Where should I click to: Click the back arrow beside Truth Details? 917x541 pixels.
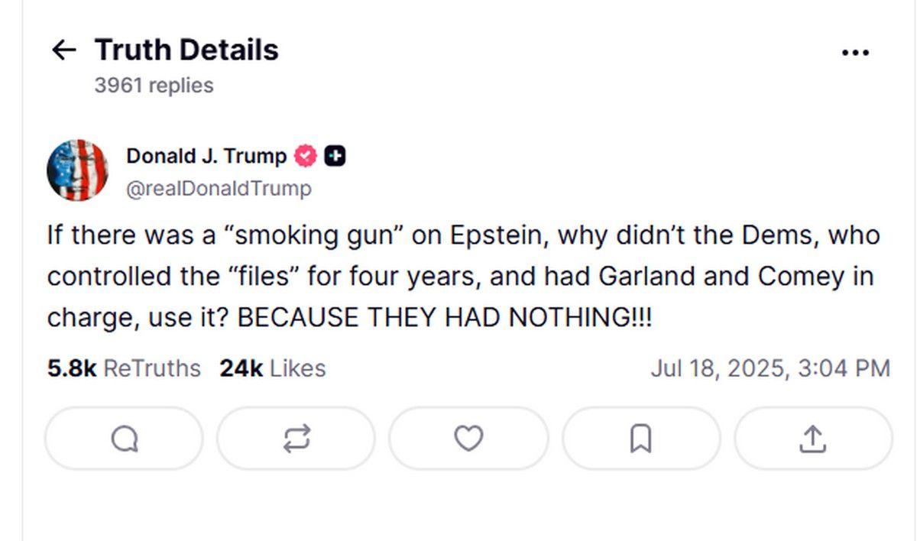[x=63, y=50]
